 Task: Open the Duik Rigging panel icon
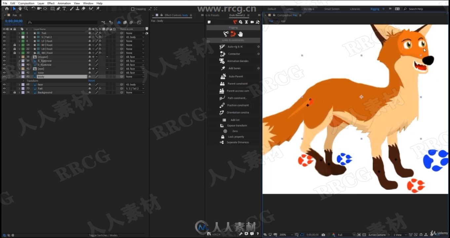[x=235, y=22]
